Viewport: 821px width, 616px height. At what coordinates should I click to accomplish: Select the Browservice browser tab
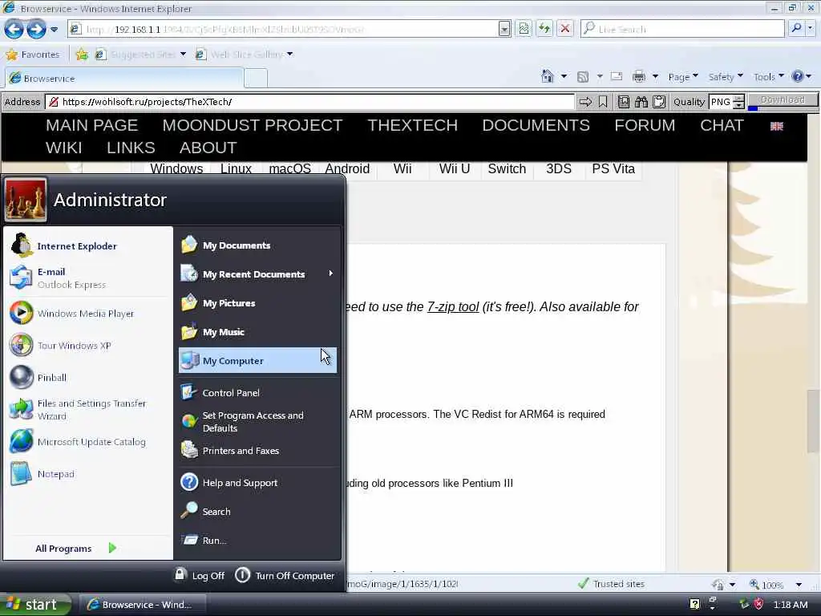tap(124, 79)
